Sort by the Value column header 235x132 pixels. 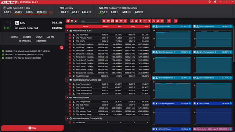(105, 26)
